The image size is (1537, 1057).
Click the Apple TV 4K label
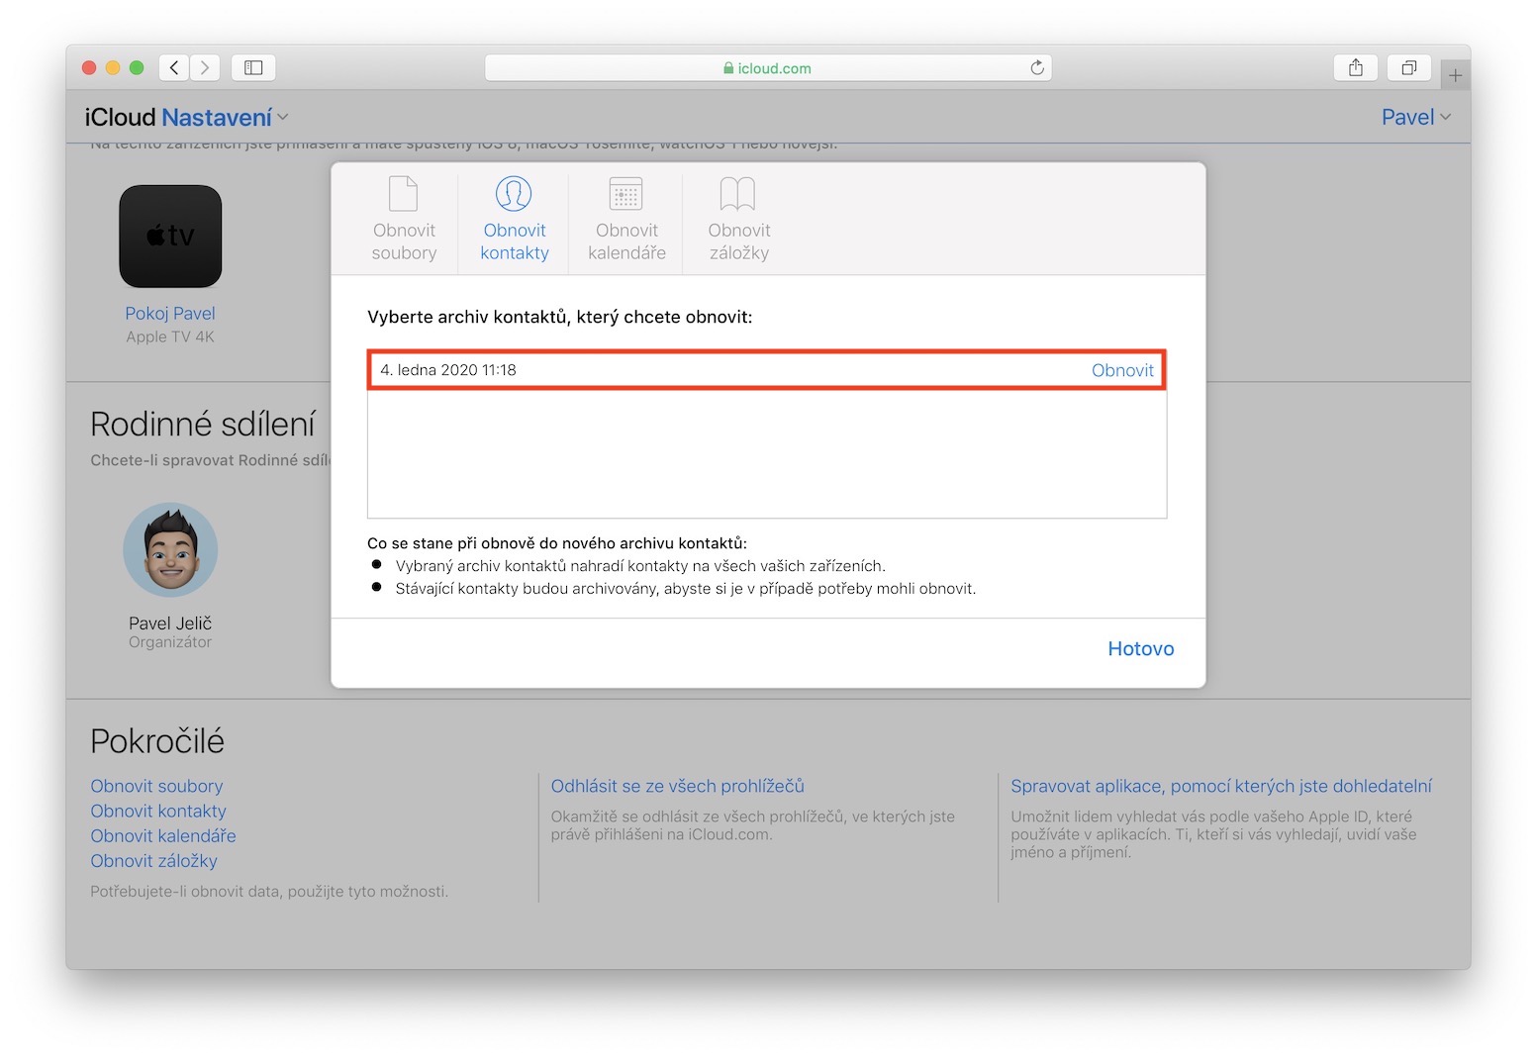tap(170, 336)
